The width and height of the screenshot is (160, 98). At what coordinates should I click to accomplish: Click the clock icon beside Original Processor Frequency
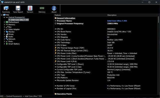55,24
